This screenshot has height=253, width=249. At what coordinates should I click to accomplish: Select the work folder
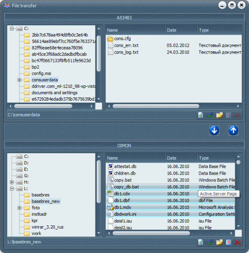pyautogui.click(x=36, y=234)
